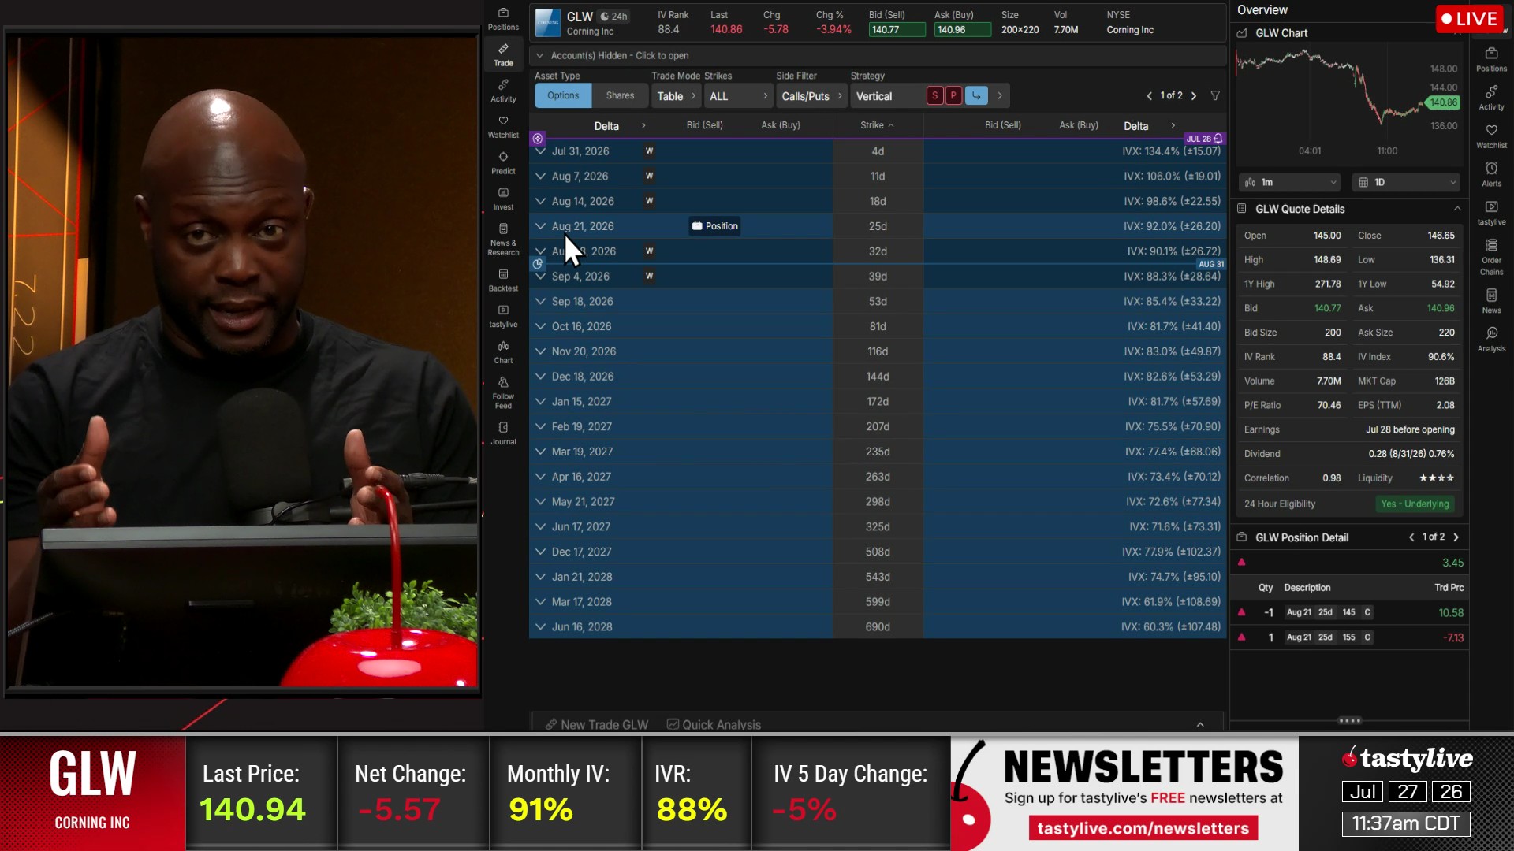Change the right Delta column via its chevron
The image size is (1514, 851).
point(1173,125)
